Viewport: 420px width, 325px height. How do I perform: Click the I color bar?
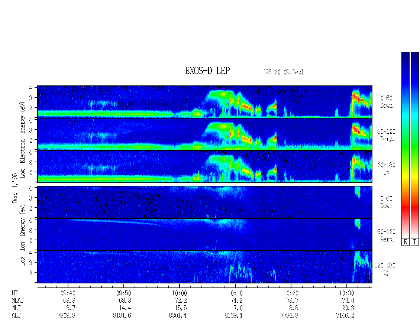415,145
